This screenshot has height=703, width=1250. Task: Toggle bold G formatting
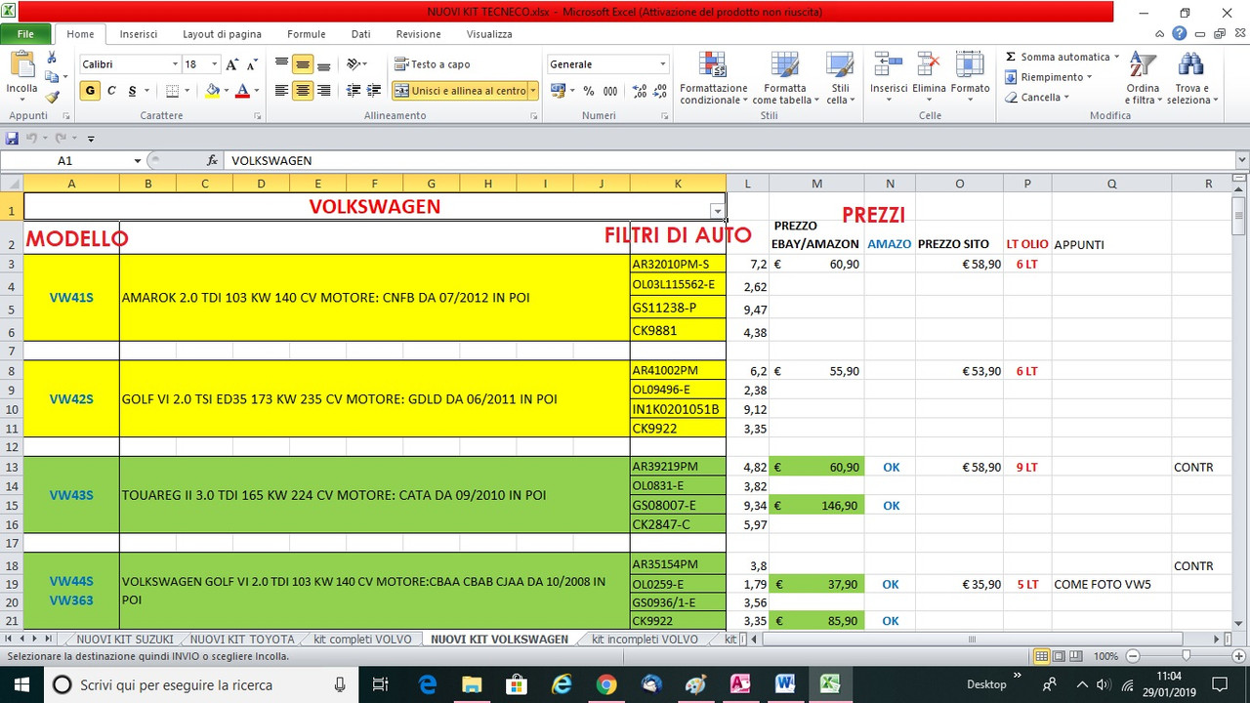tap(90, 91)
